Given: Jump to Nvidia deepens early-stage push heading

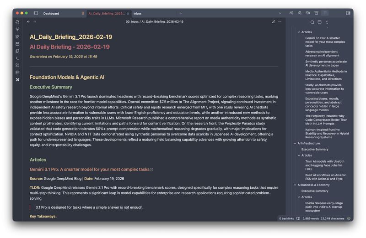Looking at the screenshot, I should pos(324,207).
